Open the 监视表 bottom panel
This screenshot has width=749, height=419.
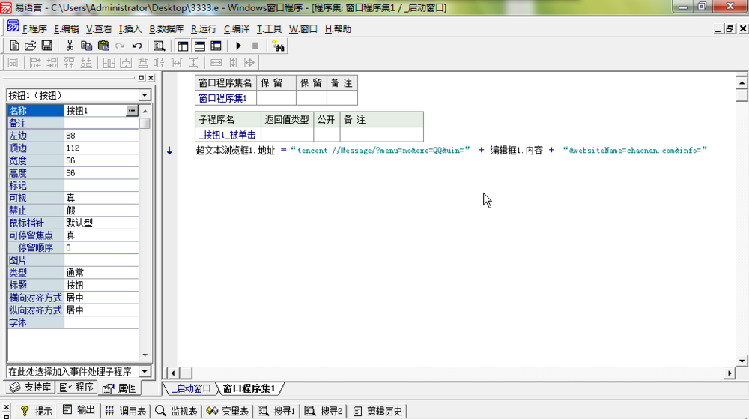[x=177, y=411]
